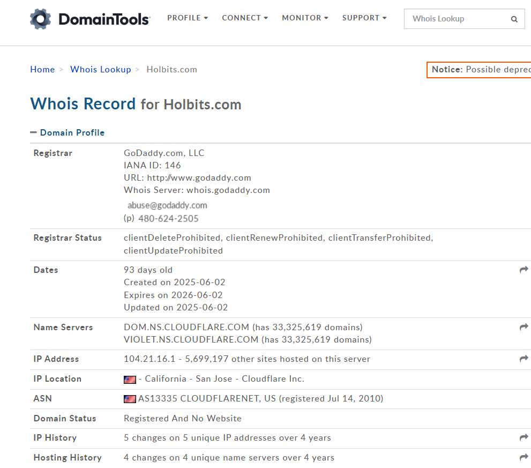Image resolution: width=531 pixels, height=468 pixels.
Task: Select text IANA ID: 146
Action: click(152, 165)
